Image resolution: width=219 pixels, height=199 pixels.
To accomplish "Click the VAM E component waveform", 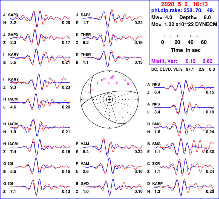I will point(113,147).
